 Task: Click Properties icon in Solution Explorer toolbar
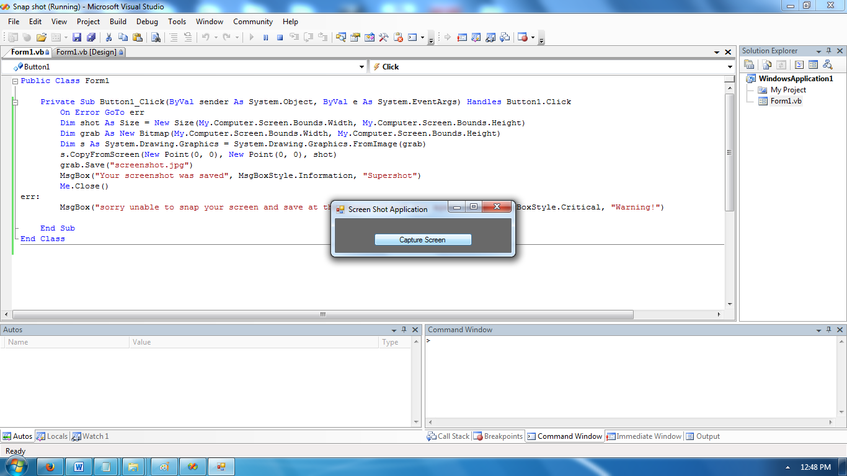pos(749,64)
